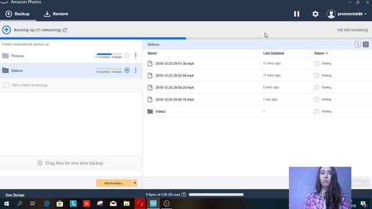Select file 2018-12-25 20-59-15.mp4
This screenshot has height=209, width=372.
coord(257,99)
